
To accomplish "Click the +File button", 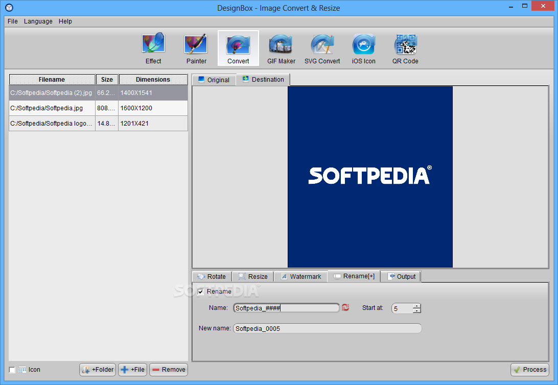I will click(133, 370).
